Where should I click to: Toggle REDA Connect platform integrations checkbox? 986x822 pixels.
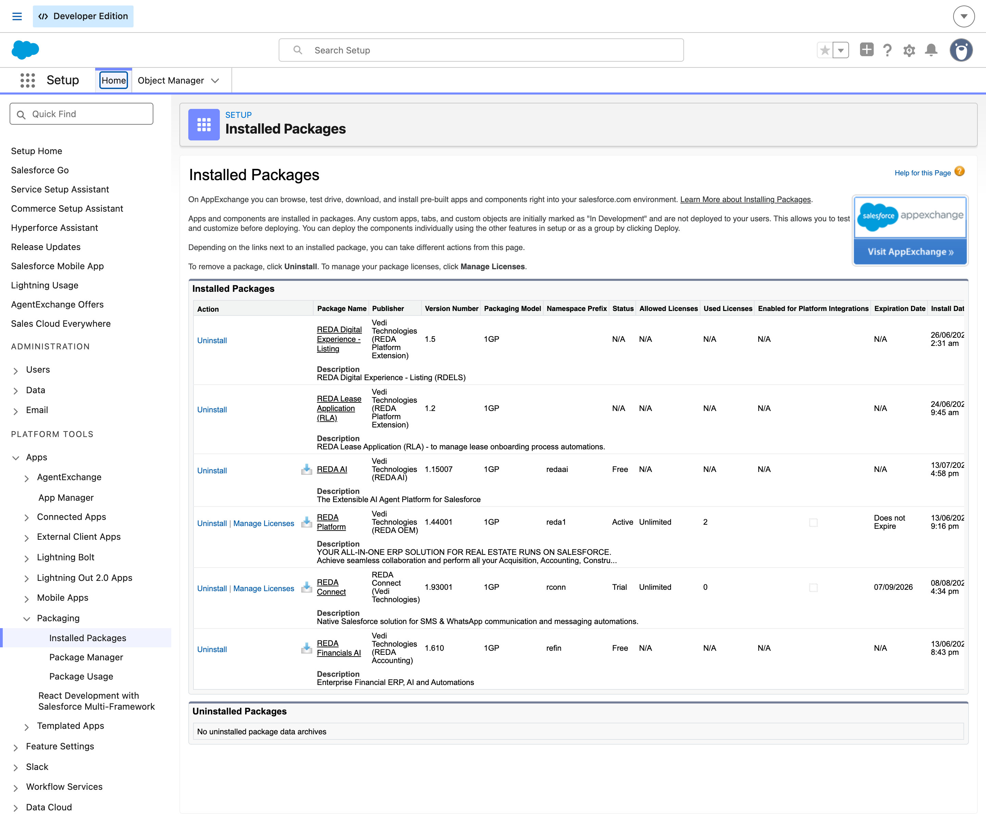point(813,588)
